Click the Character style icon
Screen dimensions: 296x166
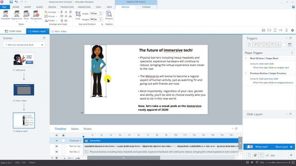point(6,15)
